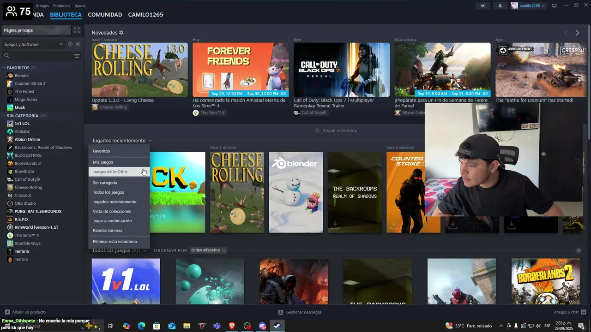This screenshot has height=332, width=591.
Task: Open Steam in the Windows taskbar
Action: click(277, 326)
